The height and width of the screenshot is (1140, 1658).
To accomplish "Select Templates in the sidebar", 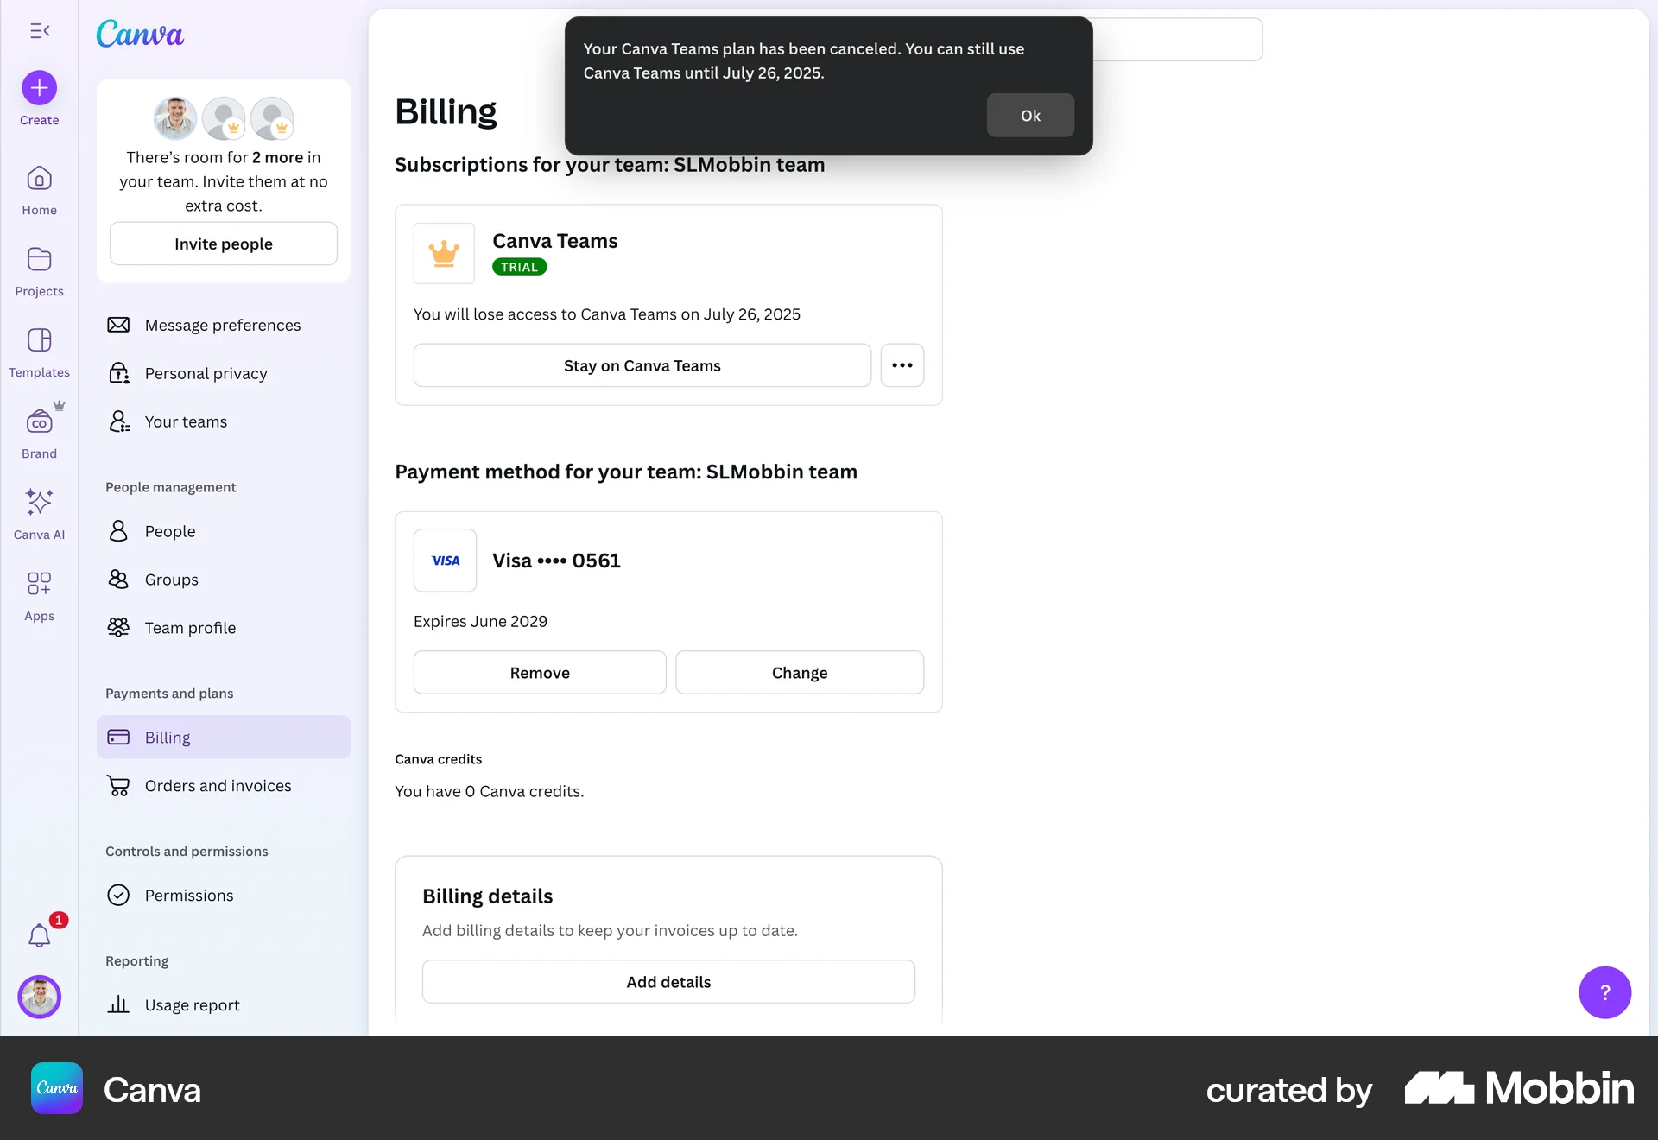I will pos(38,351).
